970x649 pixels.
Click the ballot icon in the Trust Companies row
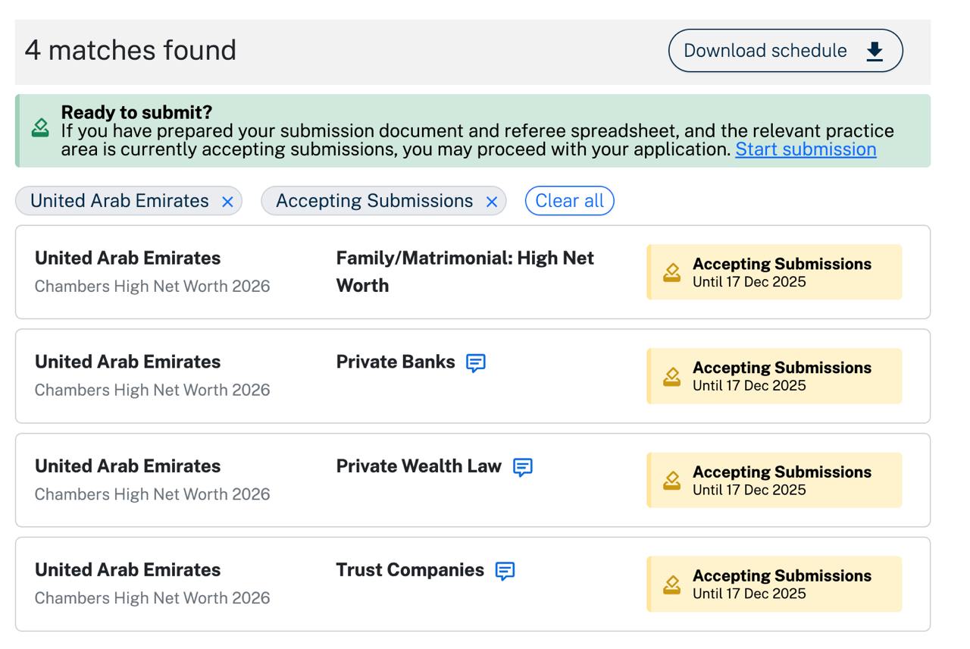pyautogui.click(x=671, y=584)
